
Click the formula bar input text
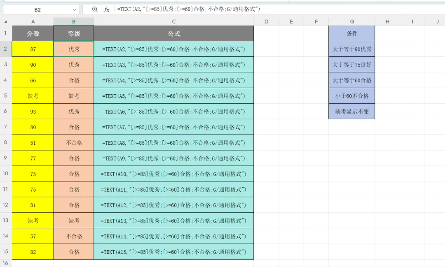point(188,9)
